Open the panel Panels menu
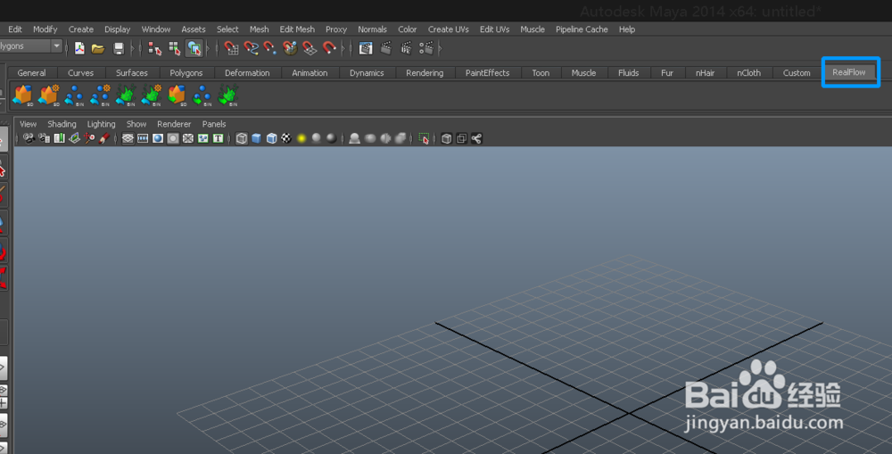 (x=214, y=124)
